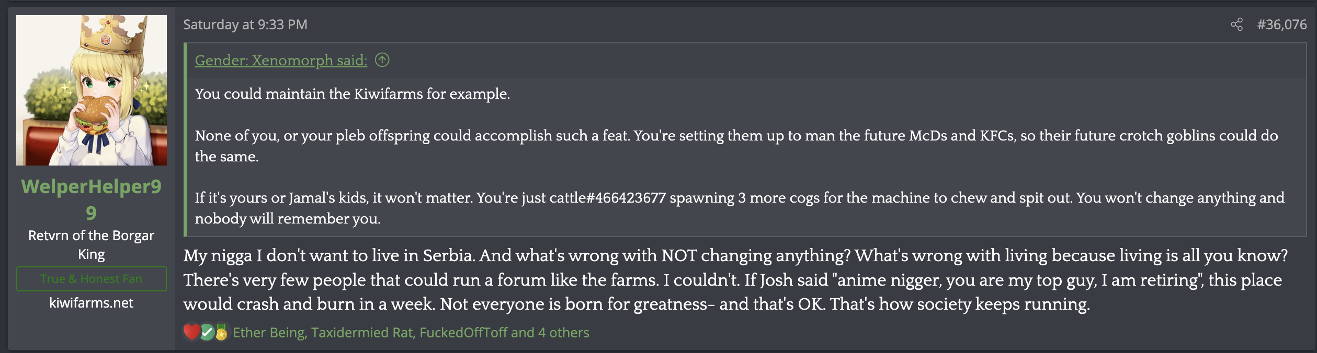This screenshot has width=1317, height=353.
Task: Click "Ether Being" in the reactions list
Action: pyautogui.click(x=269, y=333)
